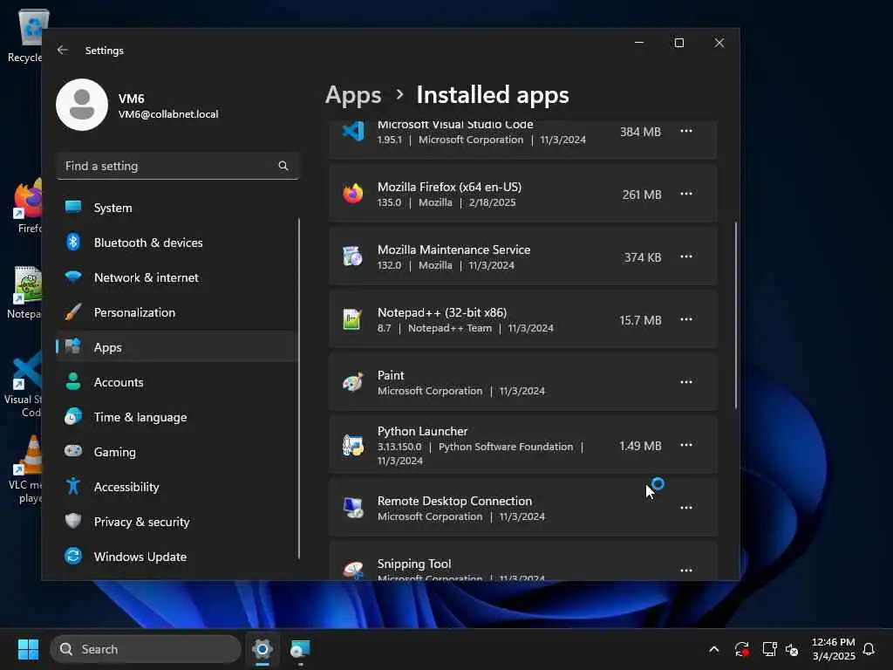Open more options for Mozilla Maintenance Service

point(686,256)
